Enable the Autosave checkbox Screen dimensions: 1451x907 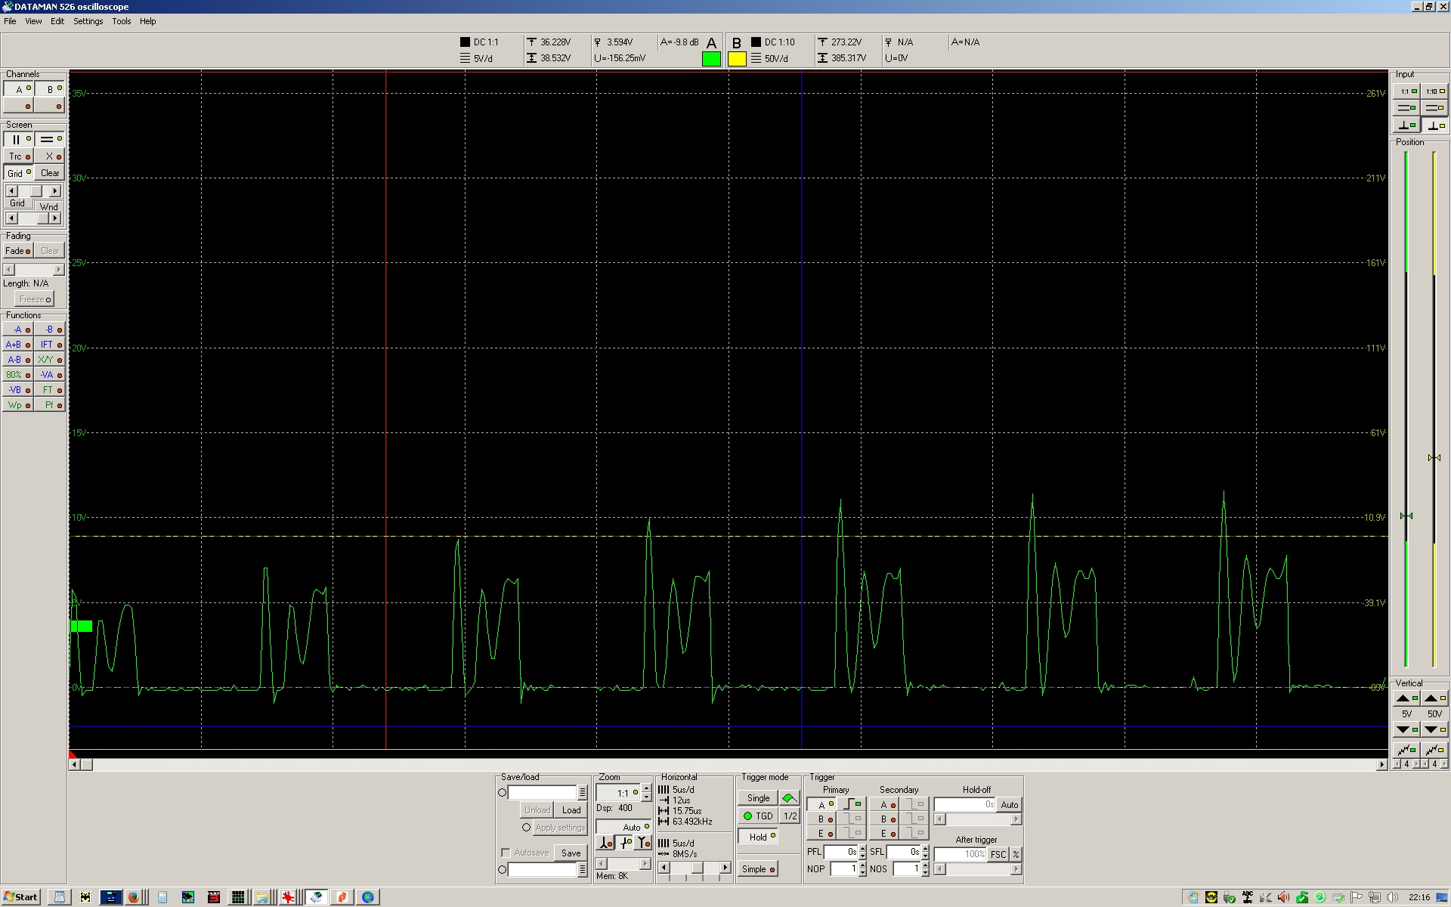[506, 853]
